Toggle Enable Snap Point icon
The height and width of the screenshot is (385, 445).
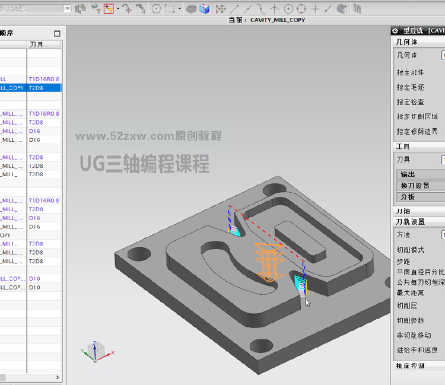221,9
